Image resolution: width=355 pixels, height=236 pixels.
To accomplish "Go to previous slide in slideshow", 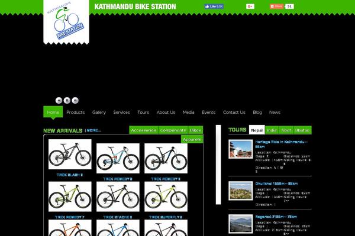I will tap(59, 100).
